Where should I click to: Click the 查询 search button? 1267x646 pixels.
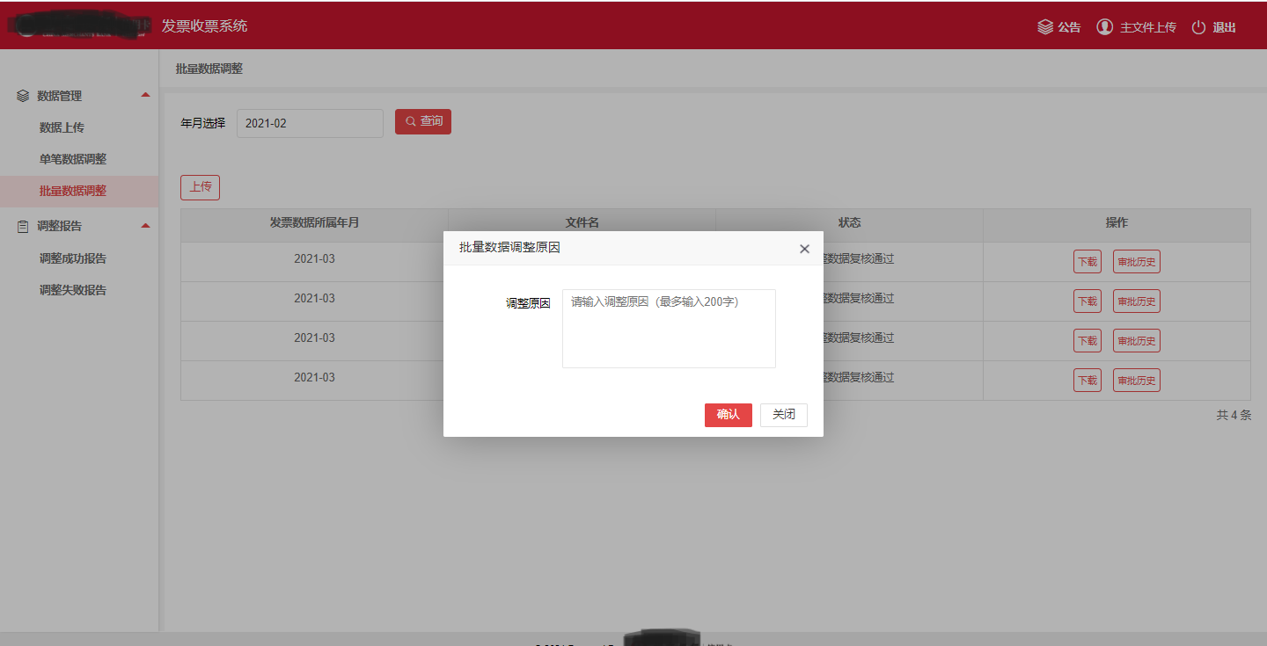coord(423,121)
